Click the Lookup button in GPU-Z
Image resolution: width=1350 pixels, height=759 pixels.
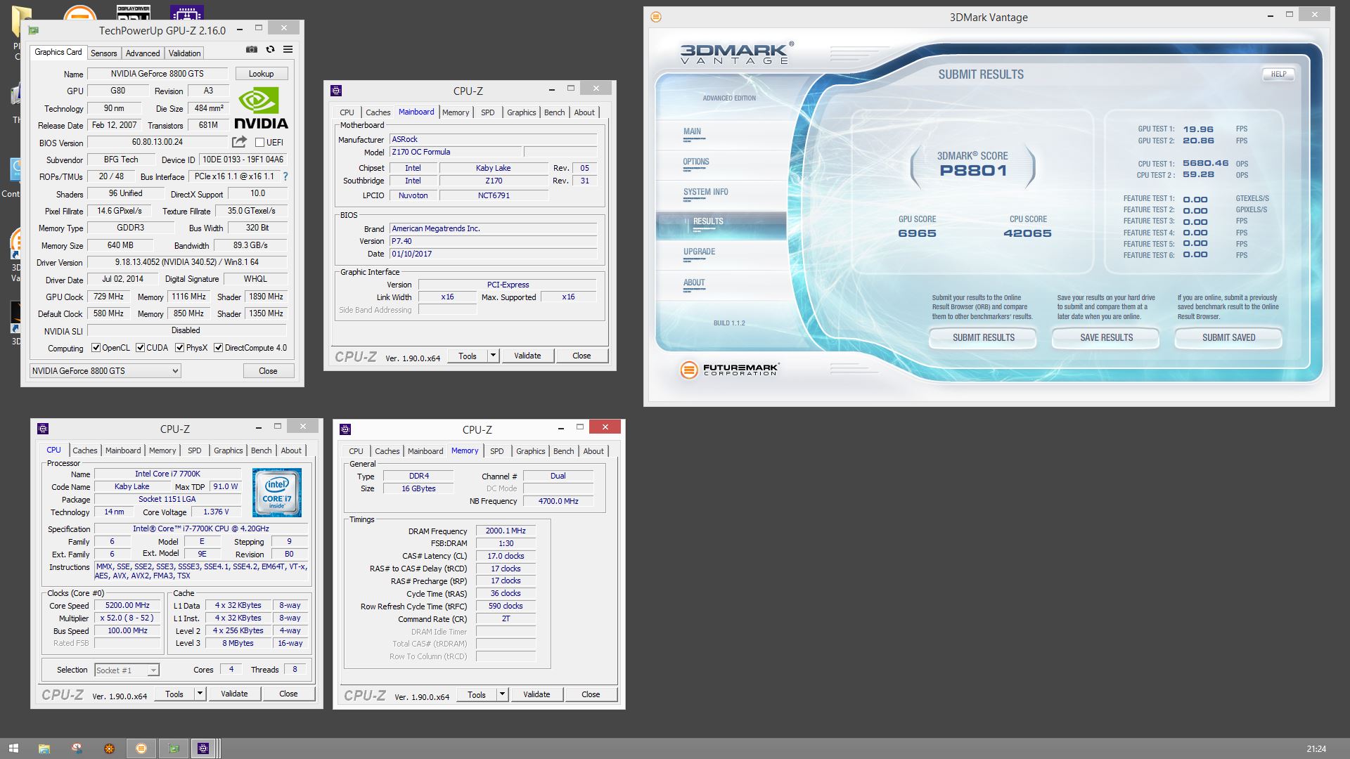coord(261,74)
